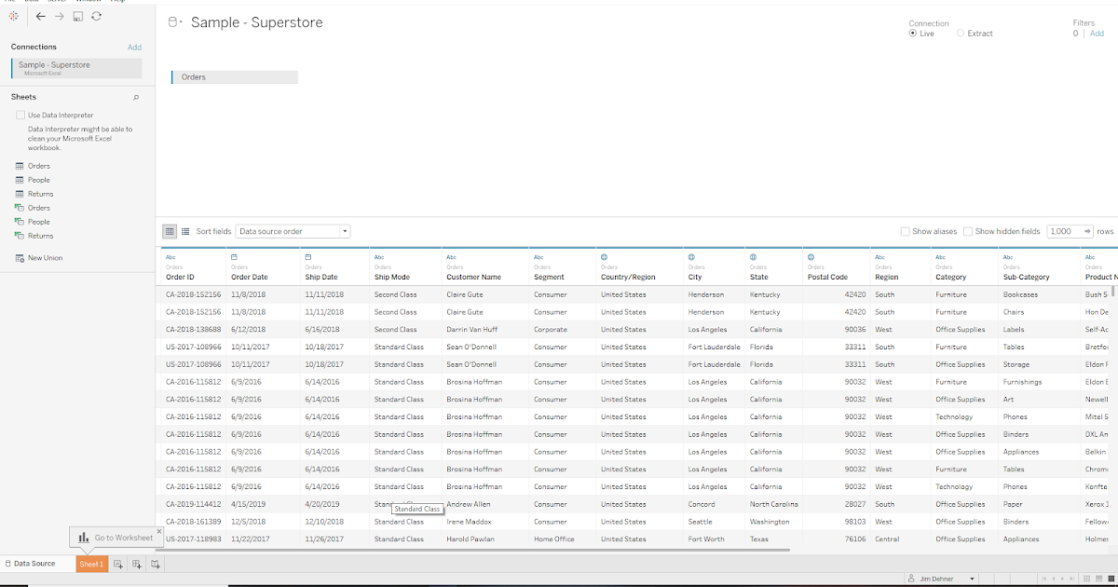This screenshot has height=587, width=1118.
Task: Enable Show aliases
Action: (906, 231)
